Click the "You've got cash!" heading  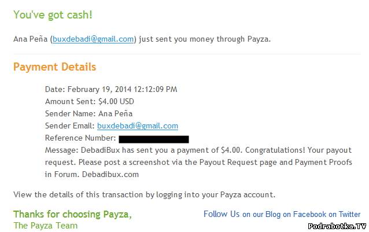pyautogui.click(x=53, y=14)
